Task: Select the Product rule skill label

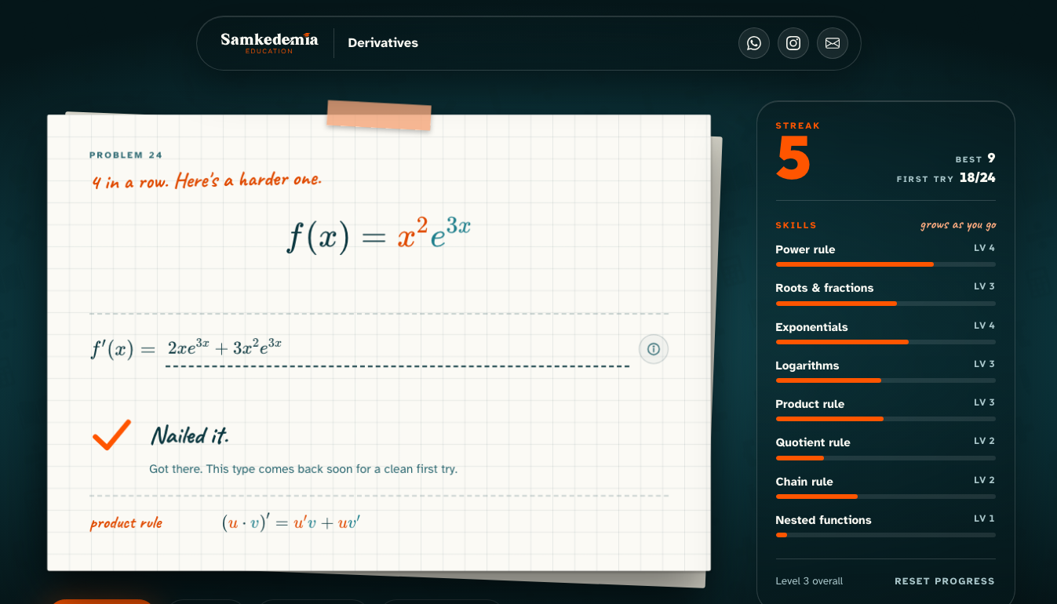Action: point(810,404)
